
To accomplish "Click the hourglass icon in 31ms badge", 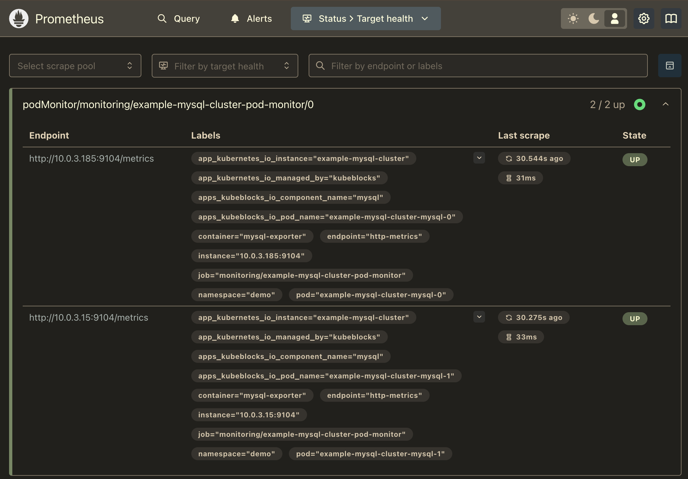I will click(509, 178).
